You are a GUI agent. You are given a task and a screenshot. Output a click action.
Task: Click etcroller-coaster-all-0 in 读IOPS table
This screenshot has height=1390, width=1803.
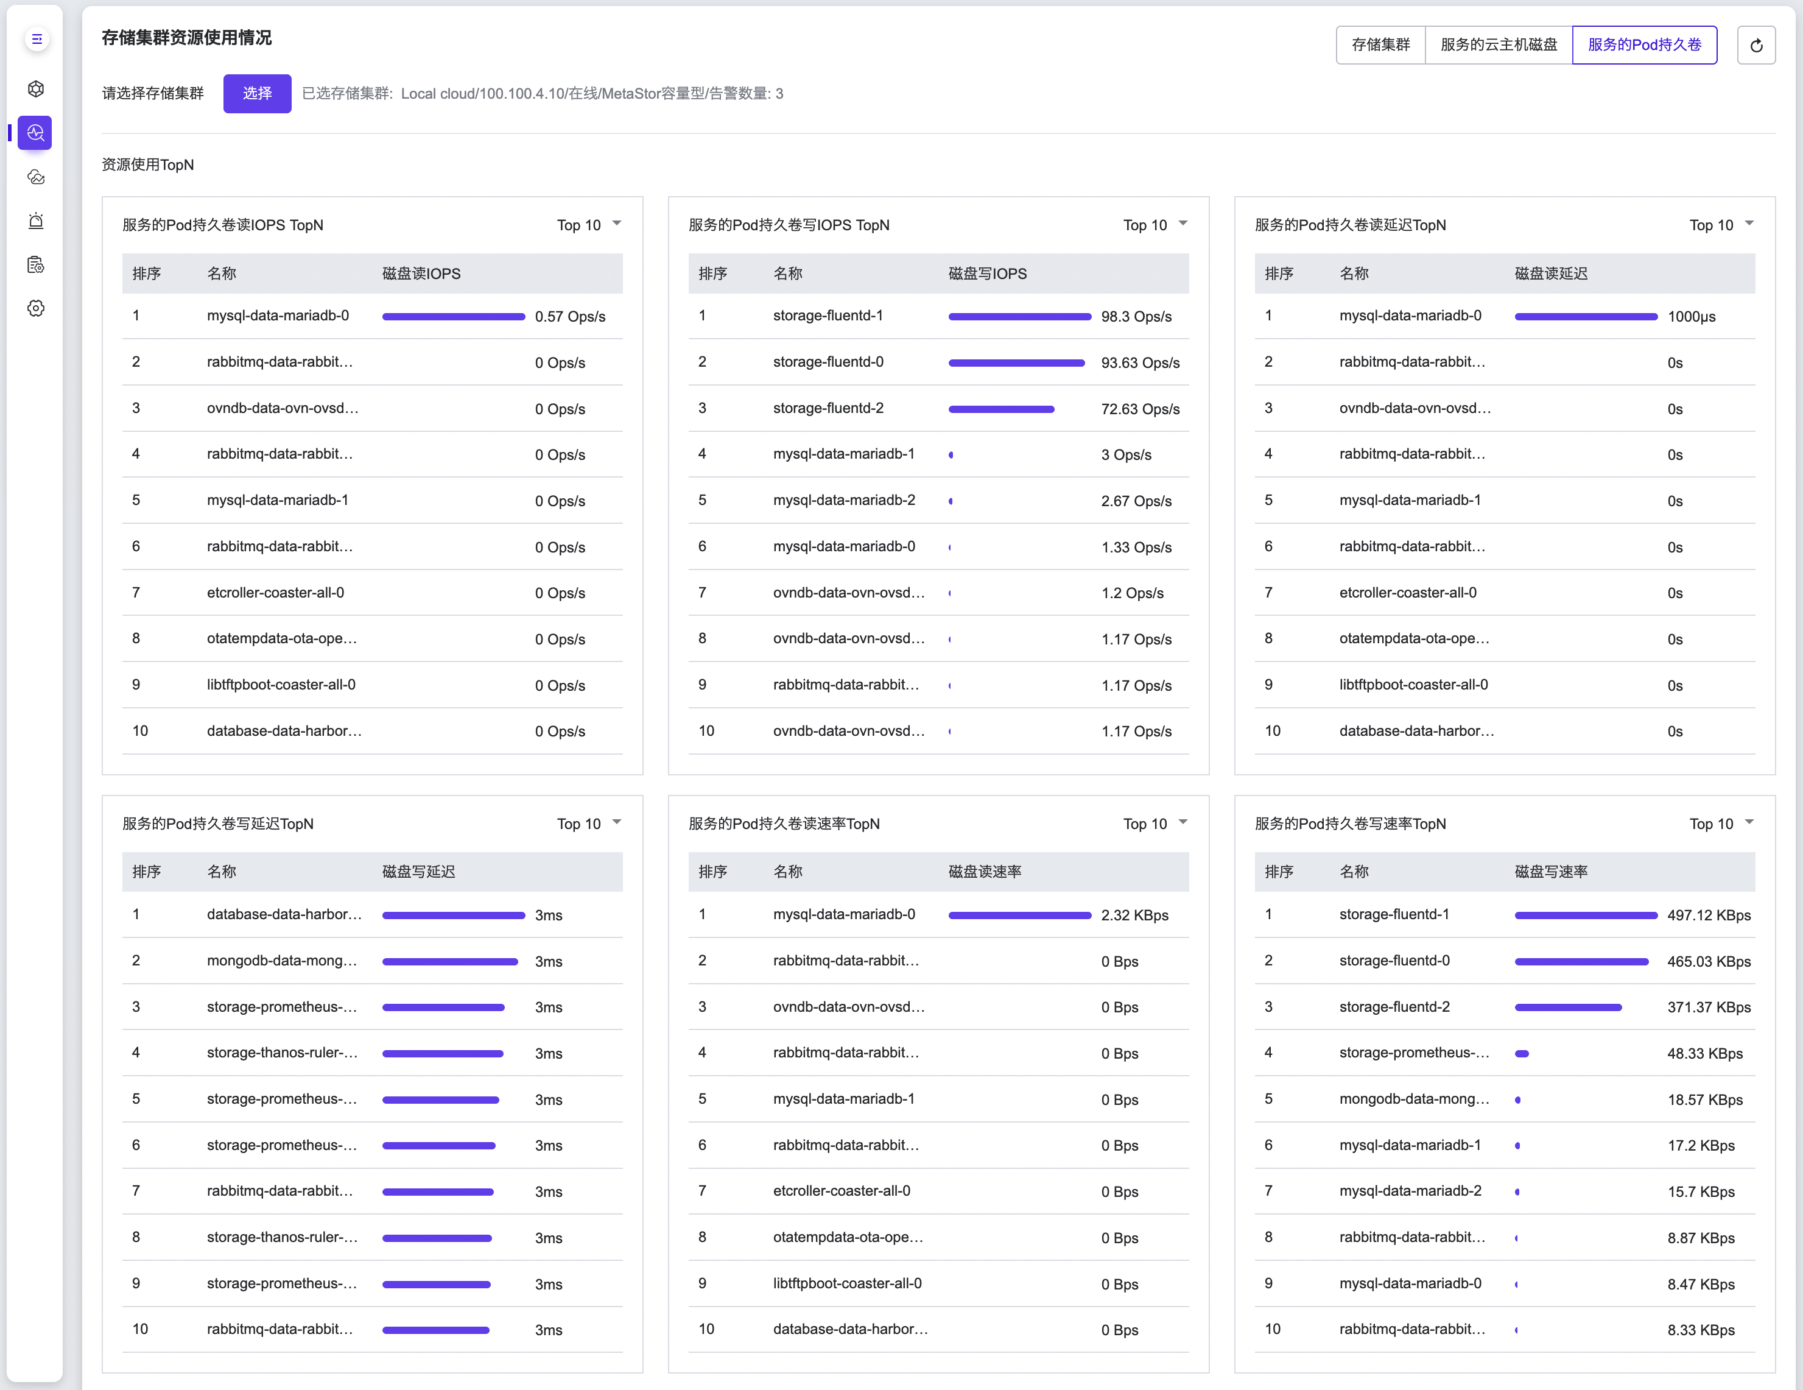point(275,592)
